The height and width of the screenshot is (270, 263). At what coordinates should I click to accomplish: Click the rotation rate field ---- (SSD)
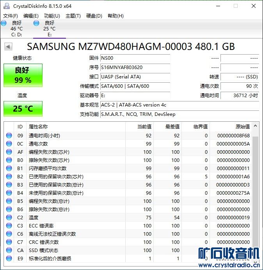(240, 77)
